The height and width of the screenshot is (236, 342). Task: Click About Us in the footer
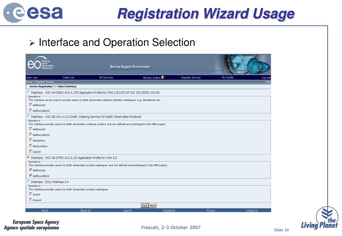tap(86, 211)
